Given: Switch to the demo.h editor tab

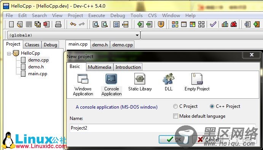Looking at the screenshot, I should 100,45.
